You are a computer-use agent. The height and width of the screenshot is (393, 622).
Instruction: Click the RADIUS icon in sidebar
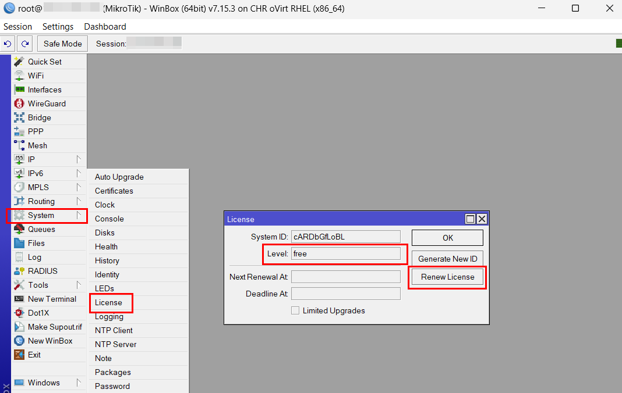click(x=19, y=271)
